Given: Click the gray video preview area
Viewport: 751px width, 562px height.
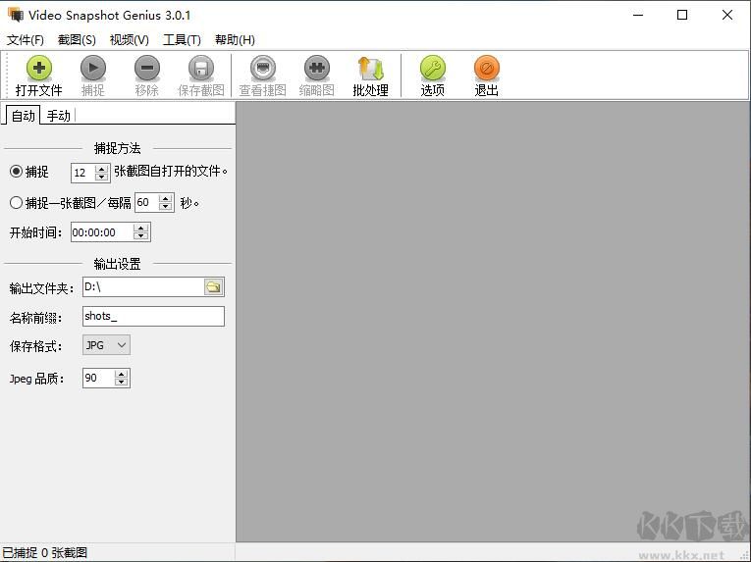Looking at the screenshot, I should coord(493,321).
